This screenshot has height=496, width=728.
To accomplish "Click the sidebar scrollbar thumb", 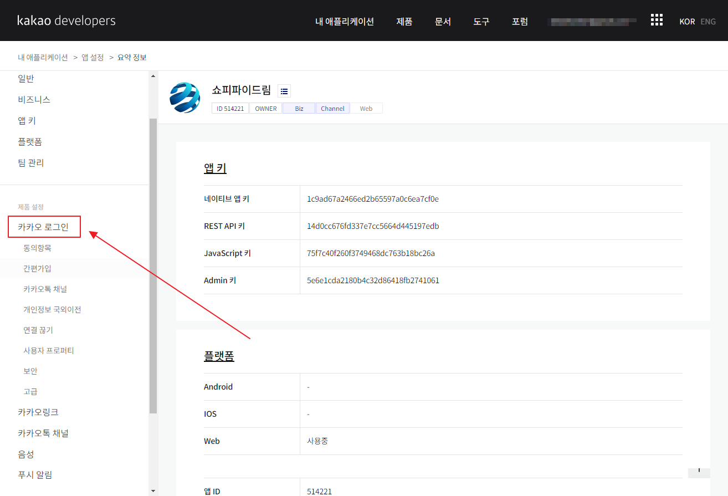I will click(x=153, y=266).
